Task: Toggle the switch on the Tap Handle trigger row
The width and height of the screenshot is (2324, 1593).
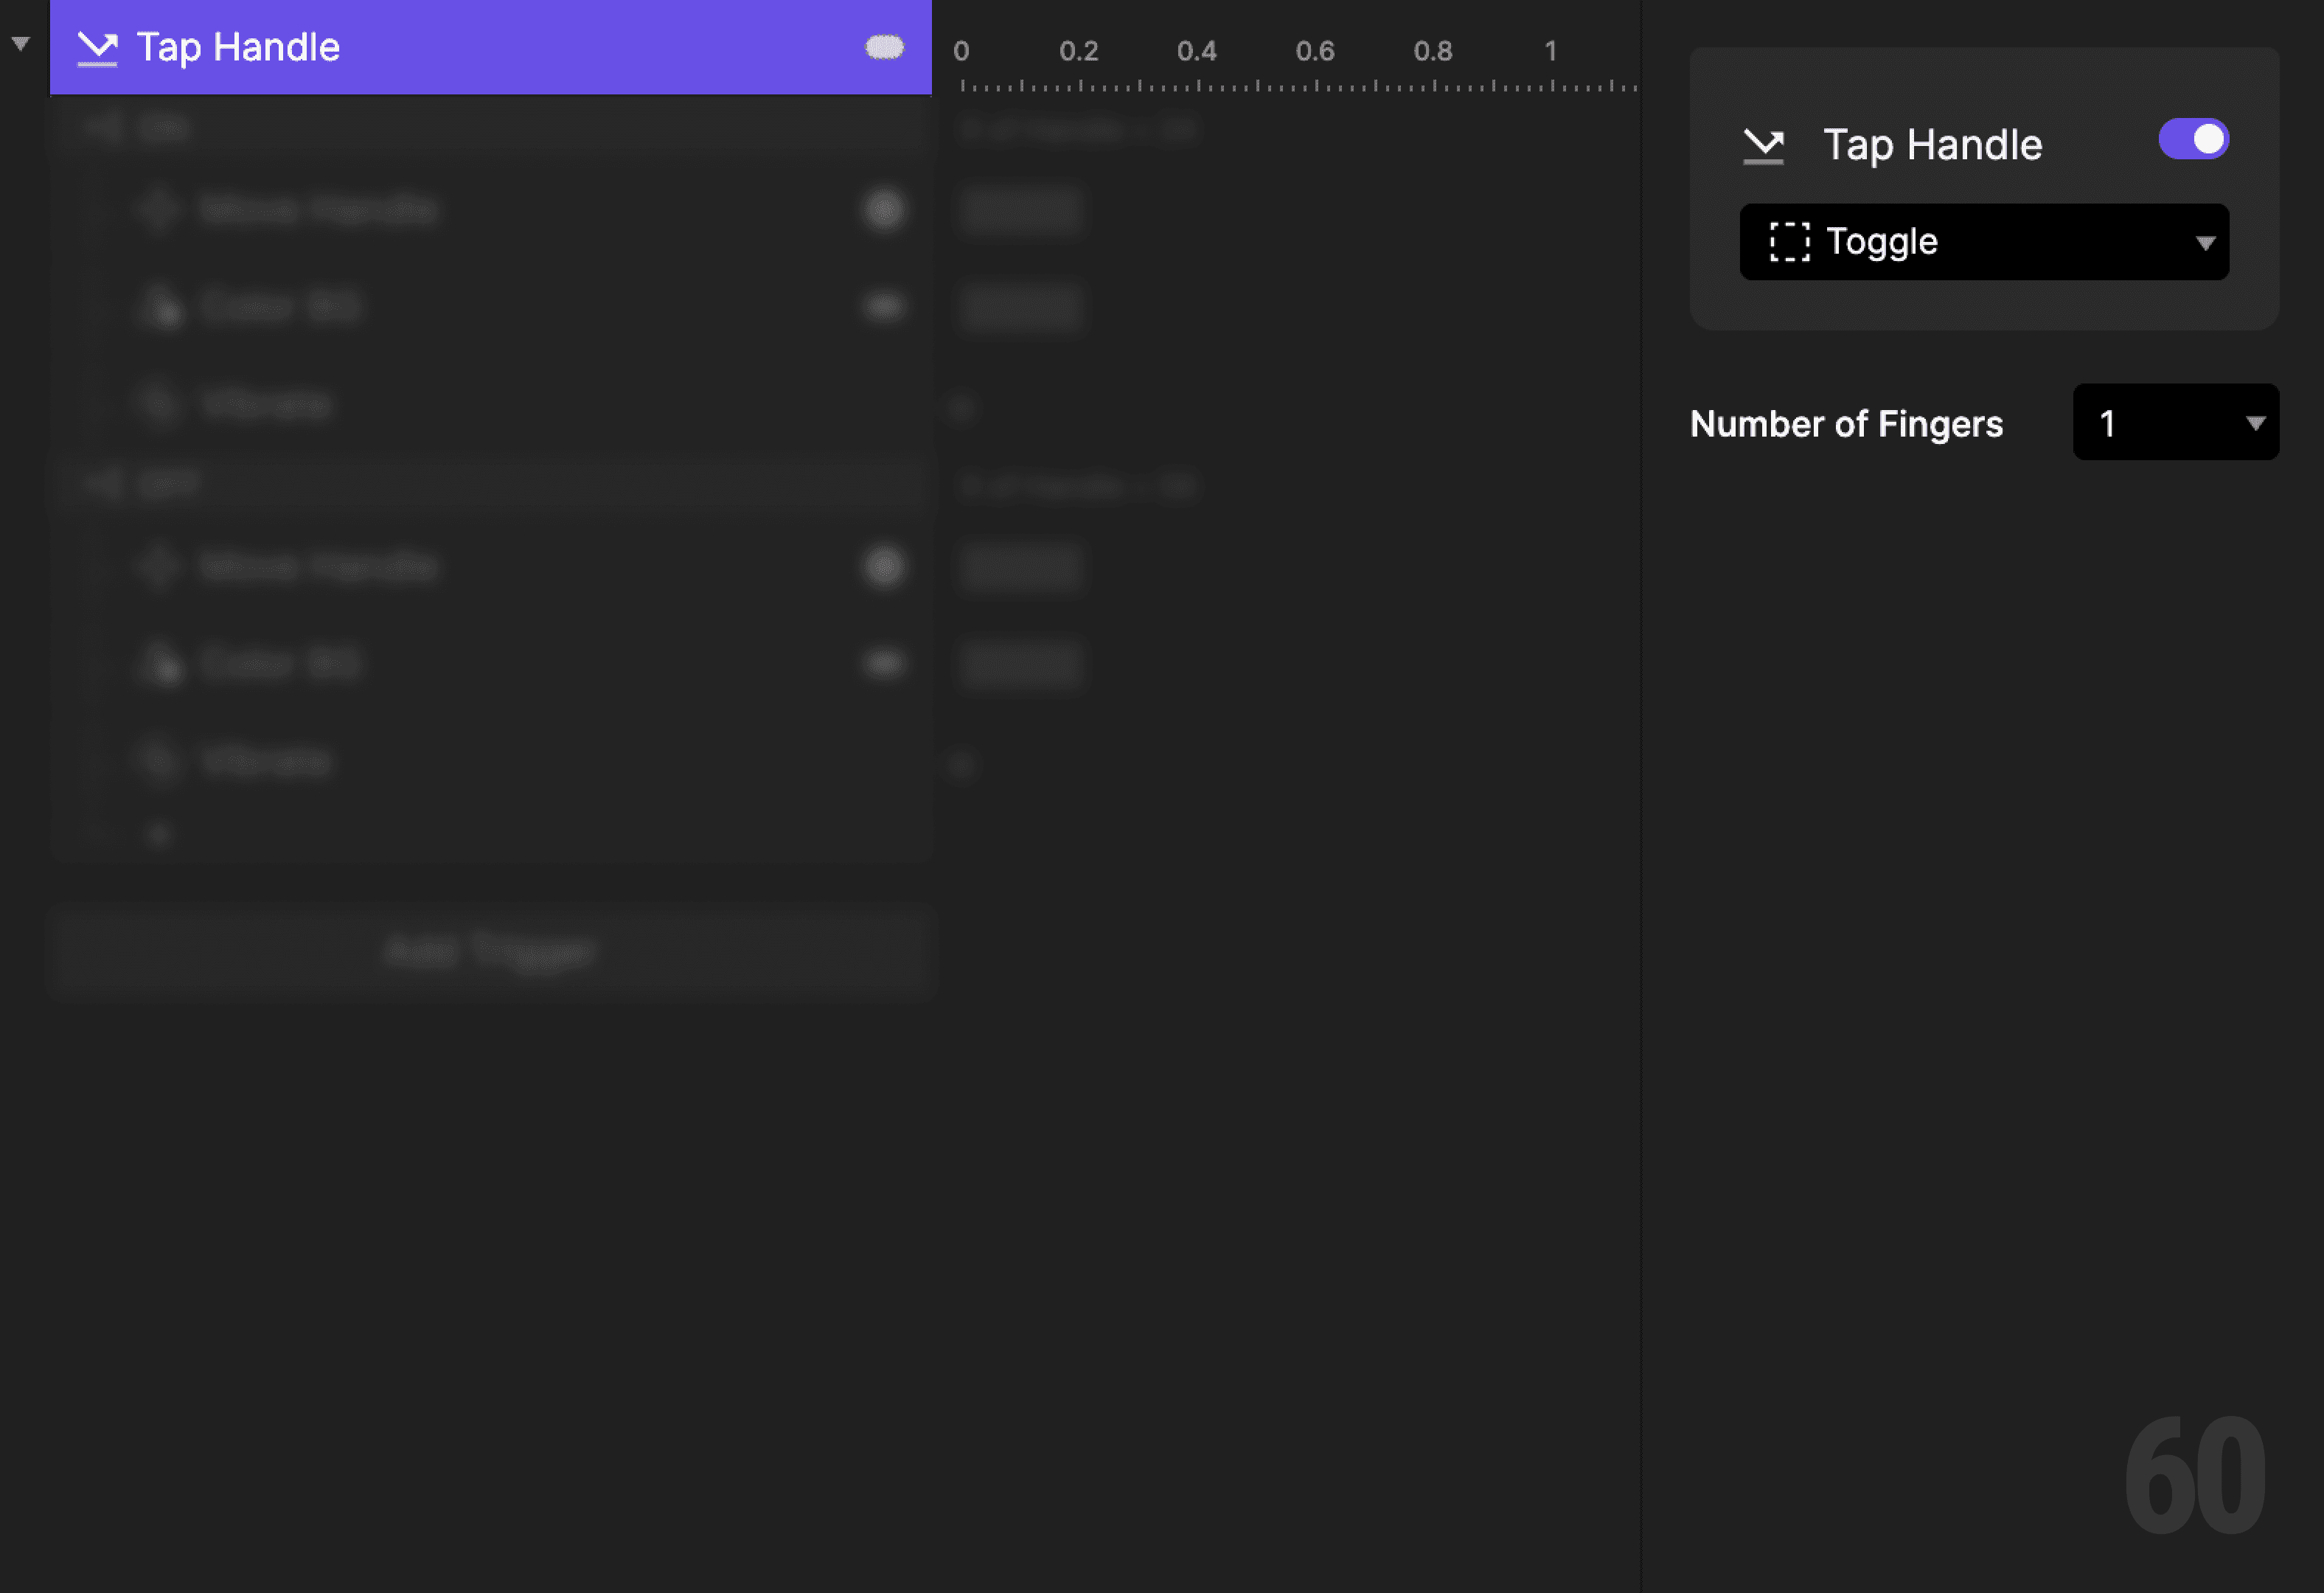Action: pyautogui.click(x=884, y=46)
